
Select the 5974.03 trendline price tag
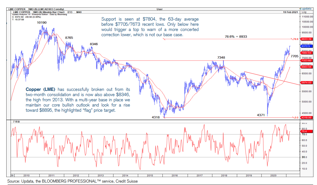tap(306, 83)
